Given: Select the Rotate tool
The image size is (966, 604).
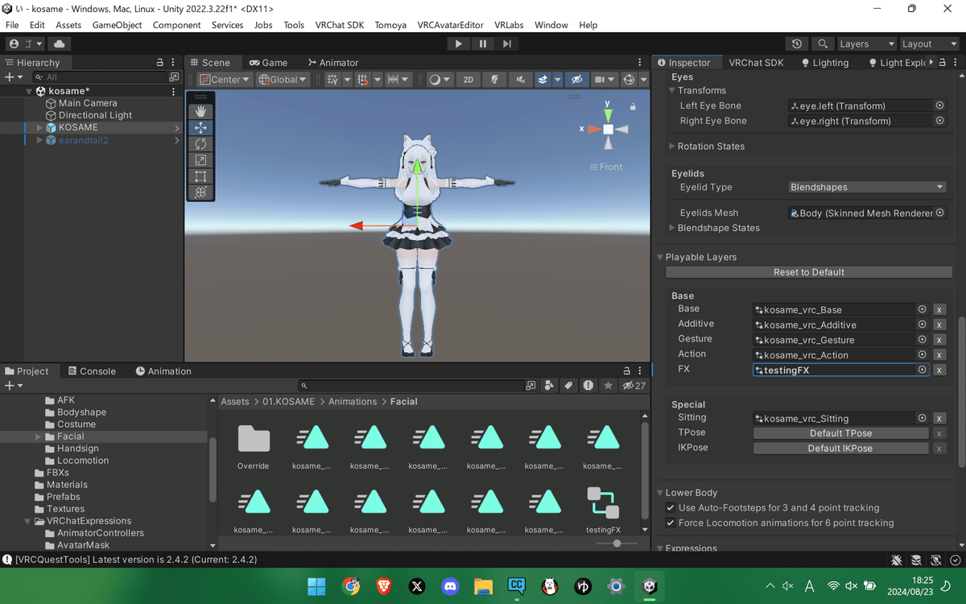Looking at the screenshot, I should pyautogui.click(x=201, y=143).
